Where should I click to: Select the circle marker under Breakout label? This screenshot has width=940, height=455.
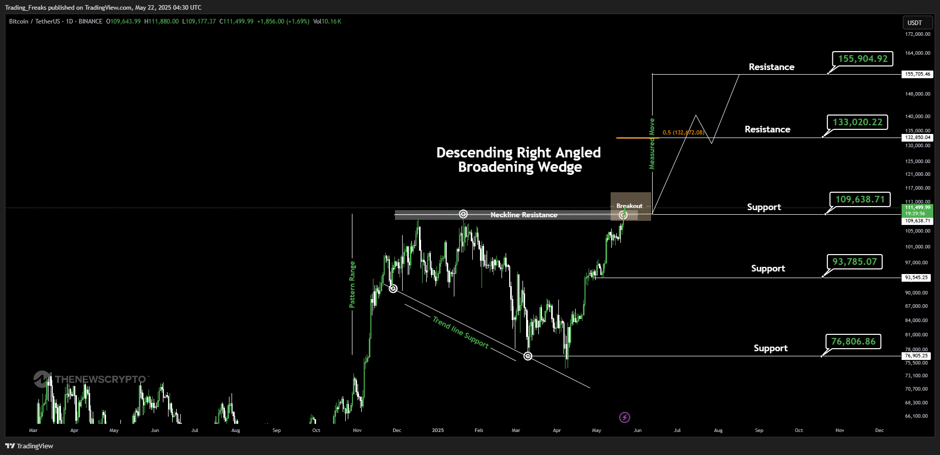pyautogui.click(x=623, y=215)
